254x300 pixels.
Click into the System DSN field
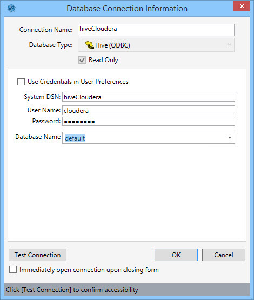point(149,97)
